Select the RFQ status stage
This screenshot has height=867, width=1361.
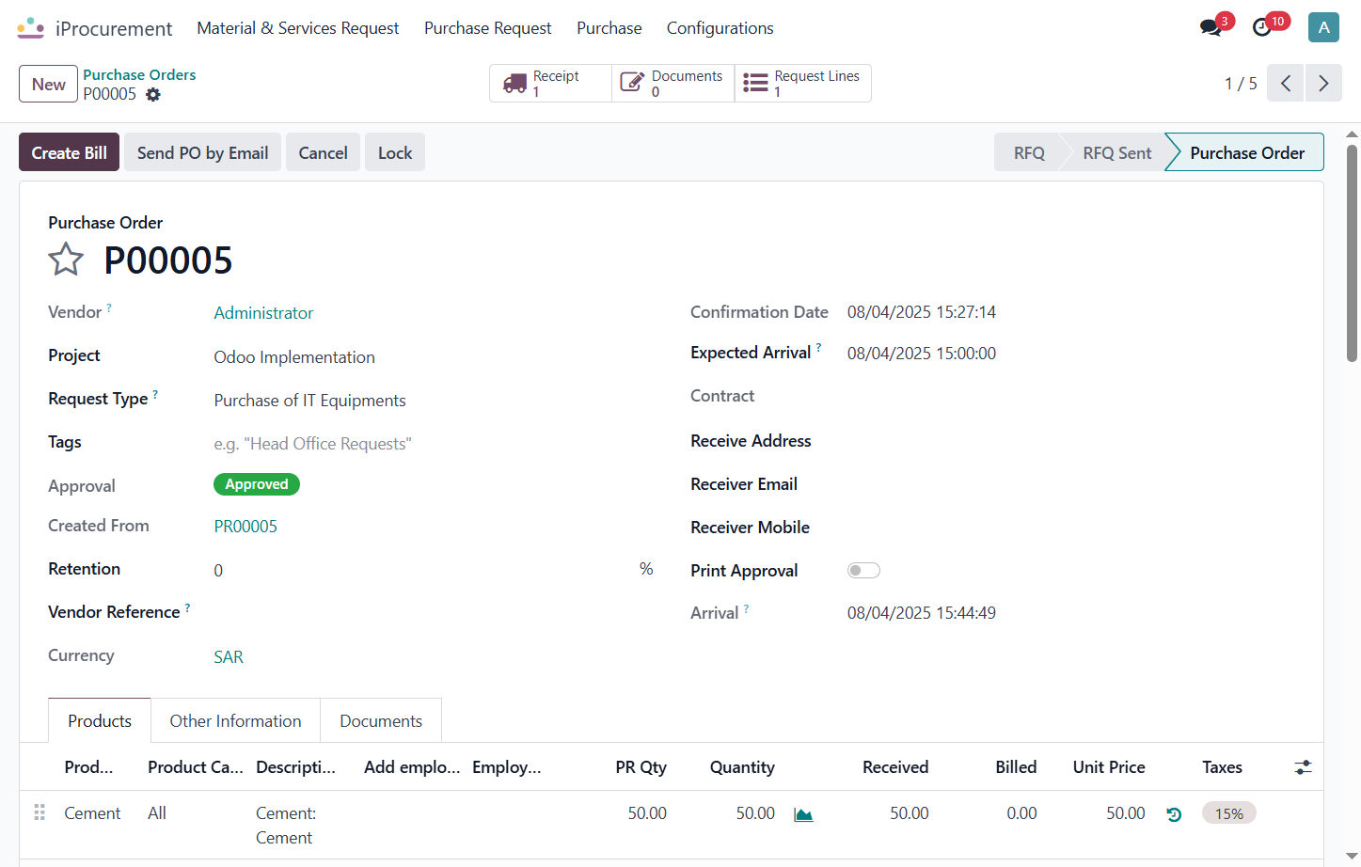1029,152
